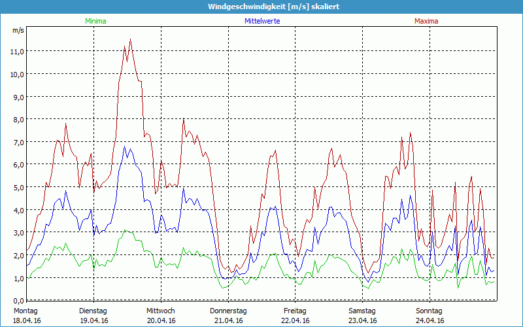
Task: Click the date 18.04.16
Action: coord(27,320)
